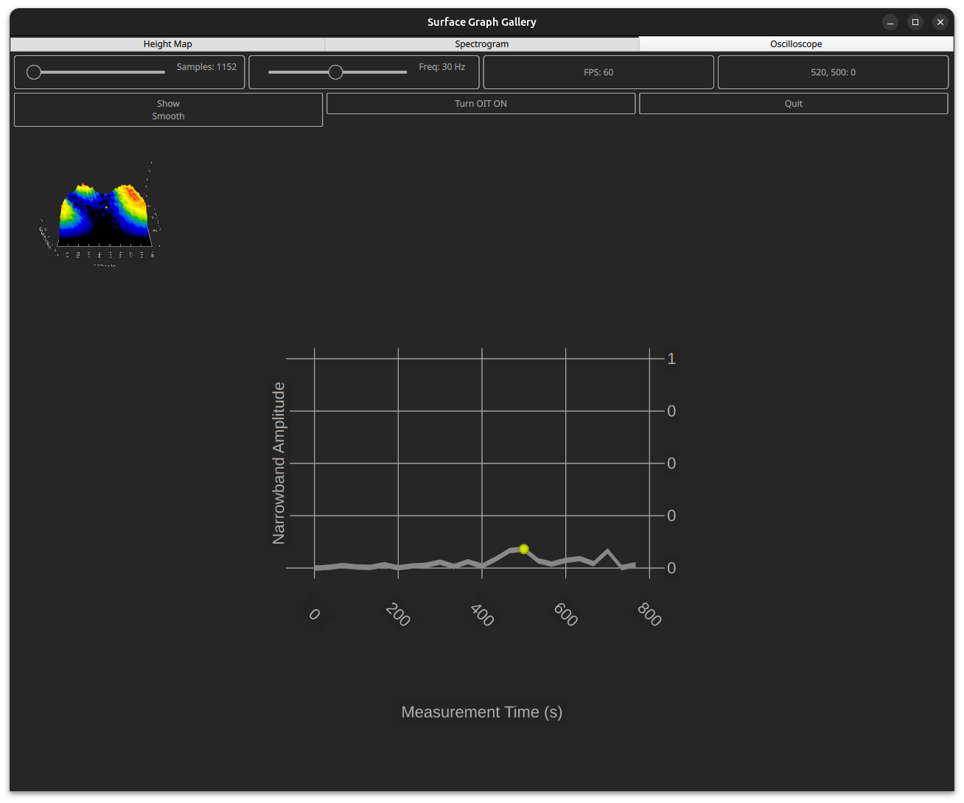Quit the application via Quit button
Image resolution: width=964 pixels, height=803 pixels.
click(x=793, y=104)
